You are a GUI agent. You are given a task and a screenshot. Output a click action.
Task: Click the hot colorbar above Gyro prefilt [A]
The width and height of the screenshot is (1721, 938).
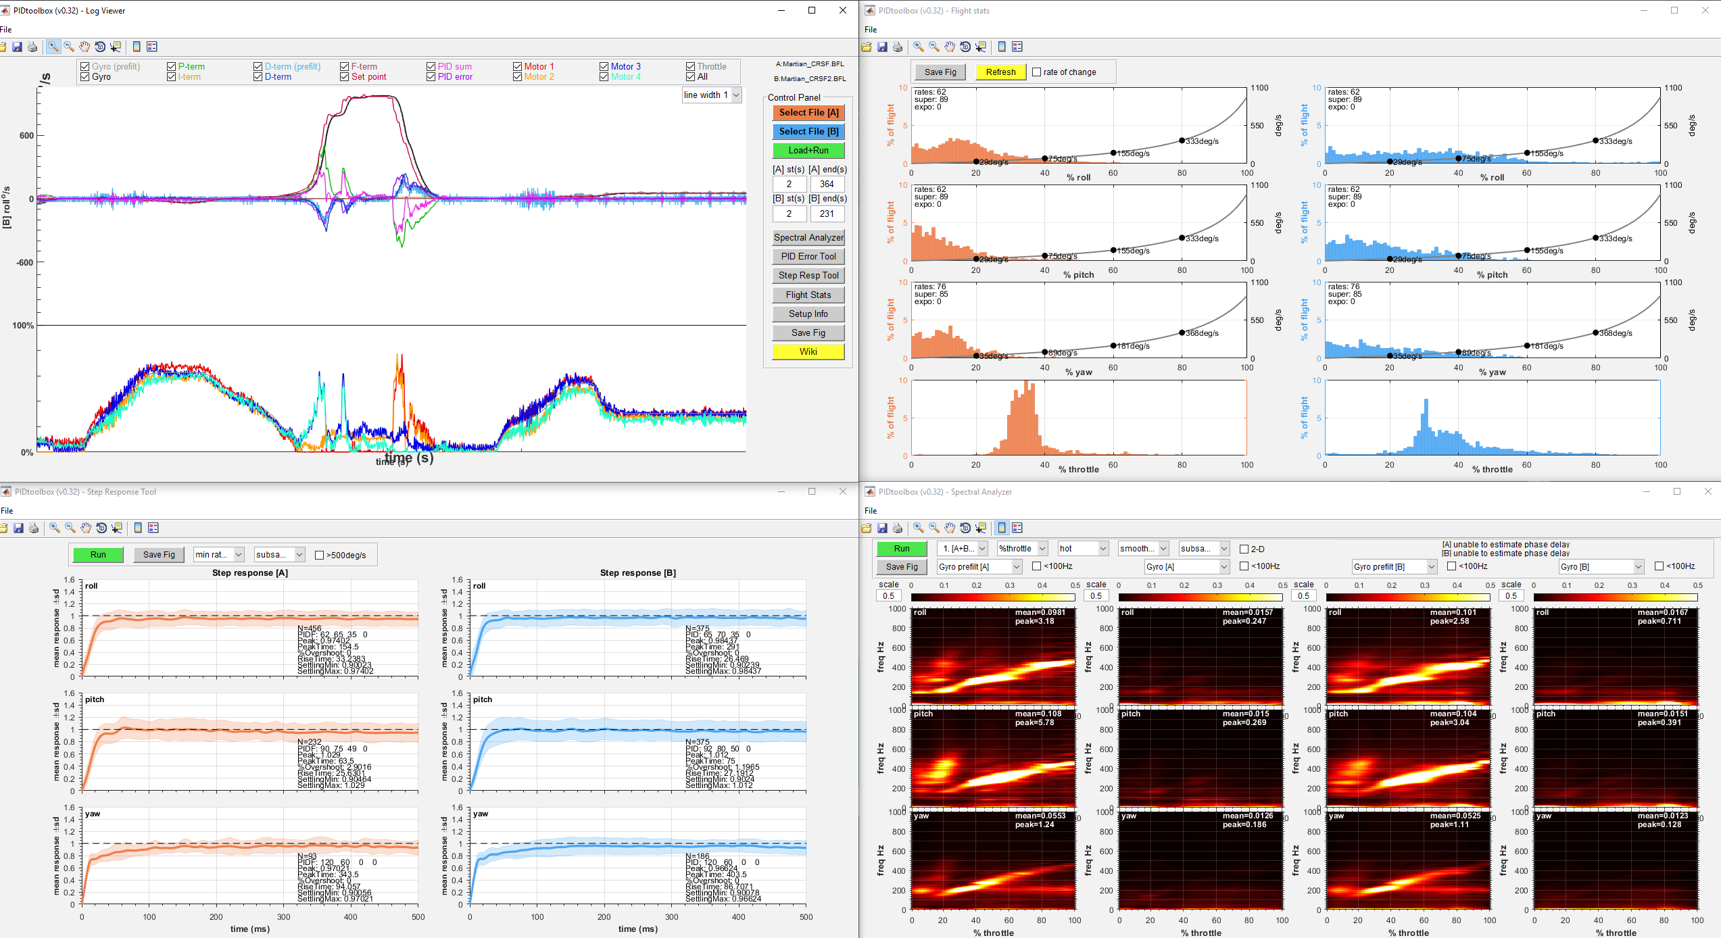pos(992,597)
